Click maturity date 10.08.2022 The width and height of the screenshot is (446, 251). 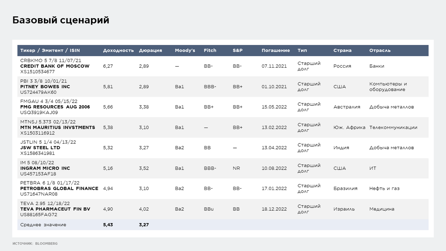(x=274, y=168)
